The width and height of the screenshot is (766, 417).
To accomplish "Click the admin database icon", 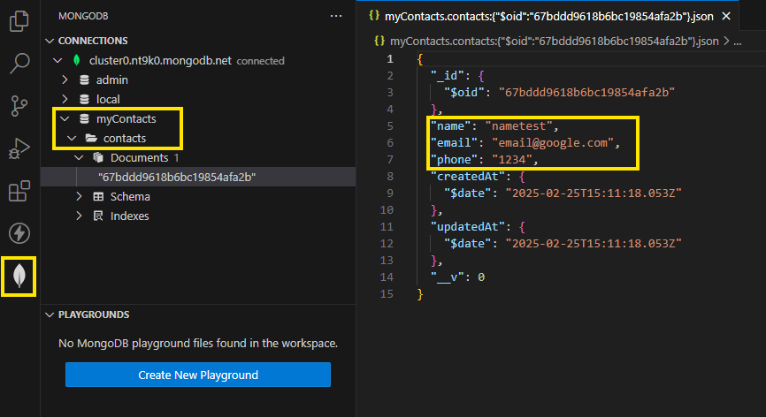I will [85, 80].
